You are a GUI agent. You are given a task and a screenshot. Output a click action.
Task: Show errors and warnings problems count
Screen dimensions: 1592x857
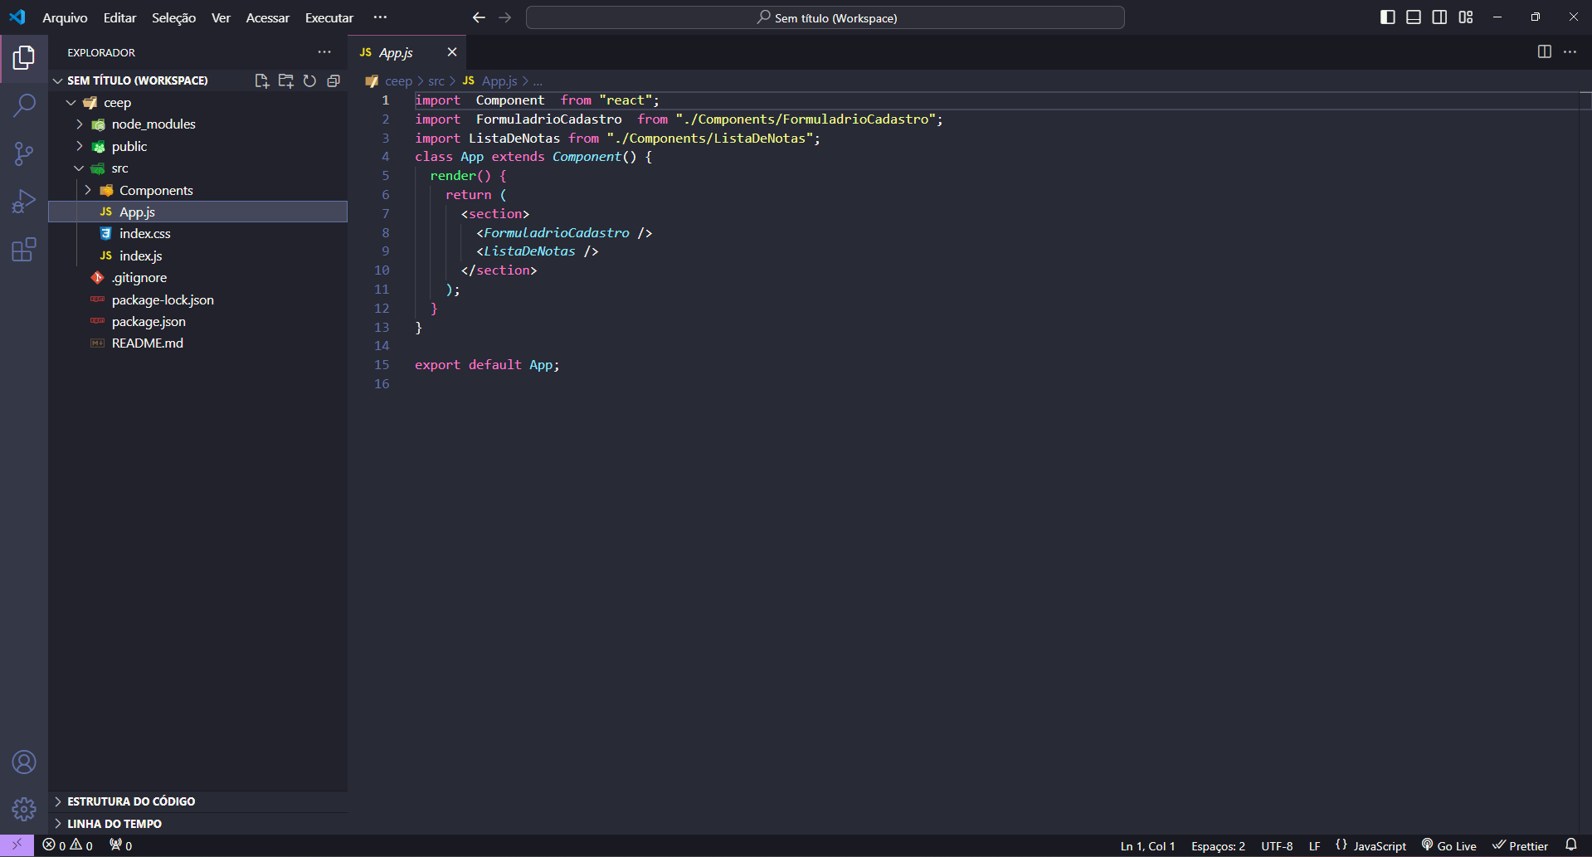tap(68, 845)
